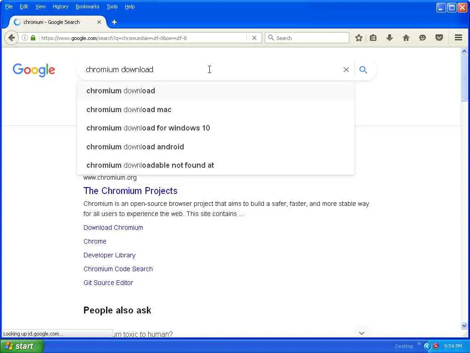Click the Google search text field
The image size is (470, 353).
210,70
